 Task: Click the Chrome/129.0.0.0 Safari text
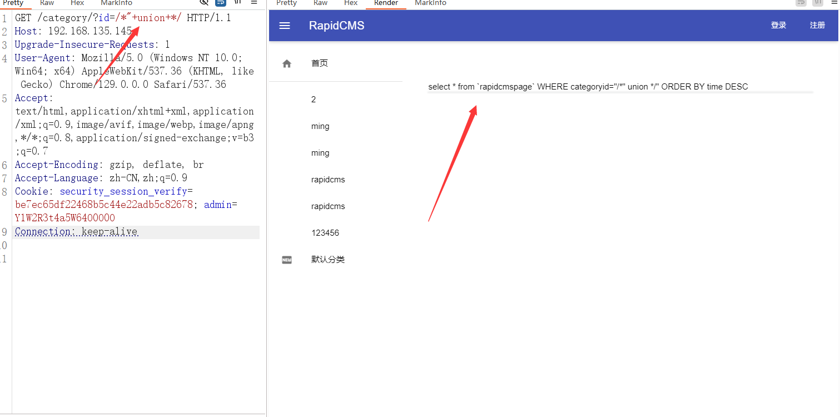click(x=143, y=85)
